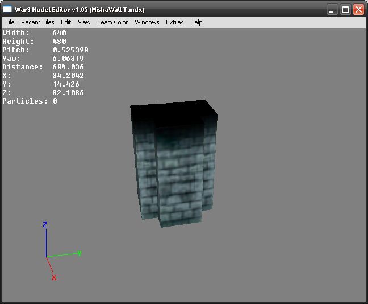Image resolution: width=368 pixels, height=304 pixels.
Task: Click the Particles: 0 readout
Action: tap(30, 101)
